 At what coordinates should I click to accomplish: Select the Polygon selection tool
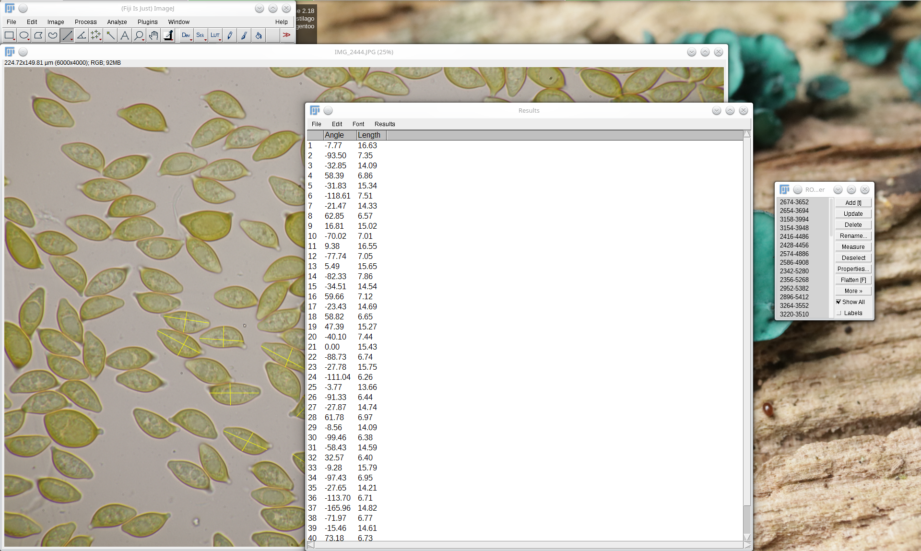coord(38,35)
